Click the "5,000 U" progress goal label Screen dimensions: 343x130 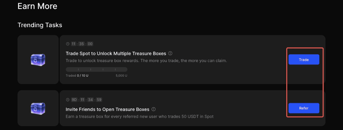(121, 76)
